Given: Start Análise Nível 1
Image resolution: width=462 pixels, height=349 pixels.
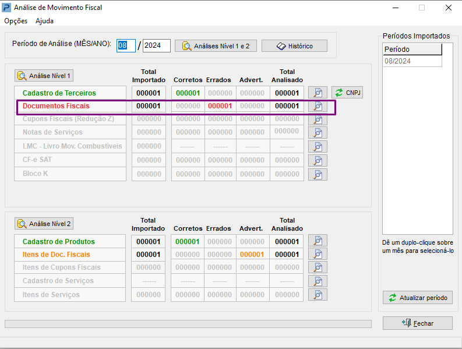Looking at the screenshot, I should click(x=44, y=76).
